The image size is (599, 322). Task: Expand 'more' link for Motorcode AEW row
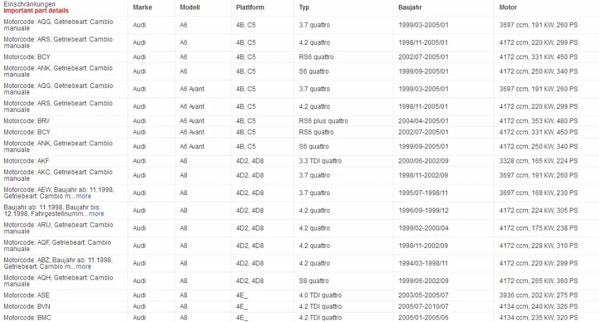click(x=83, y=196)
